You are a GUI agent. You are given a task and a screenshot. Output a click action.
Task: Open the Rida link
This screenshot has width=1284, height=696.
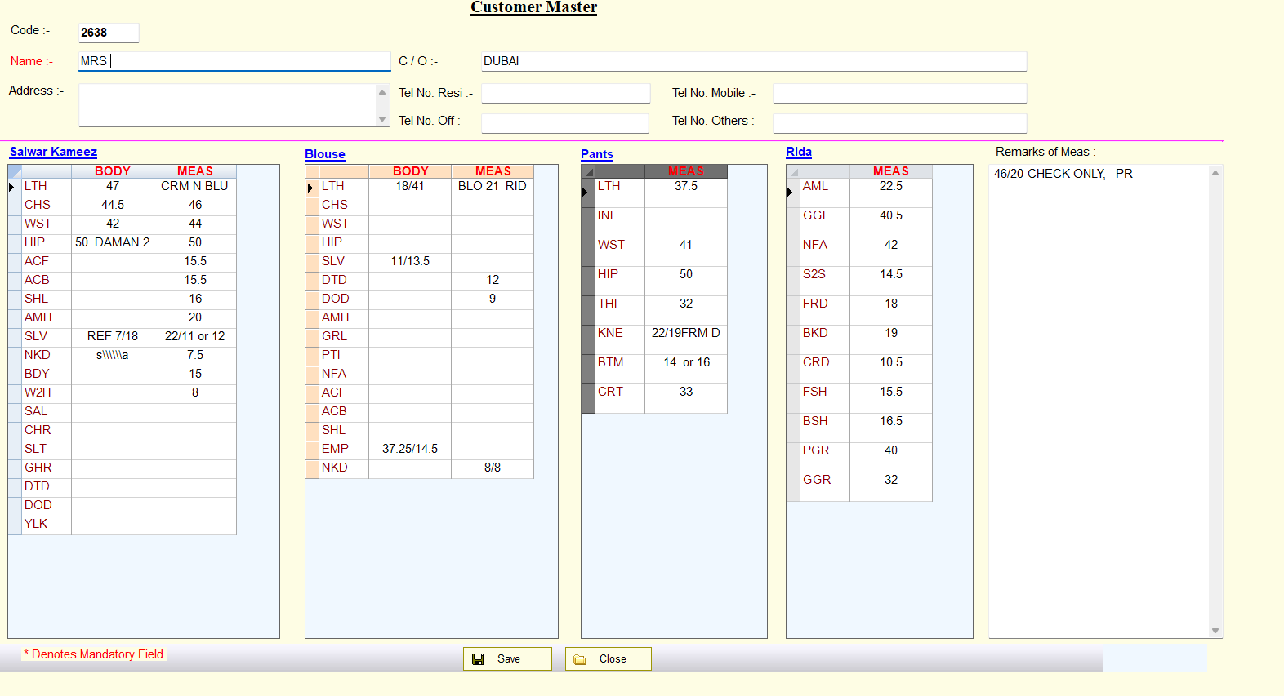pyautogui.click(x=799, y=152)
